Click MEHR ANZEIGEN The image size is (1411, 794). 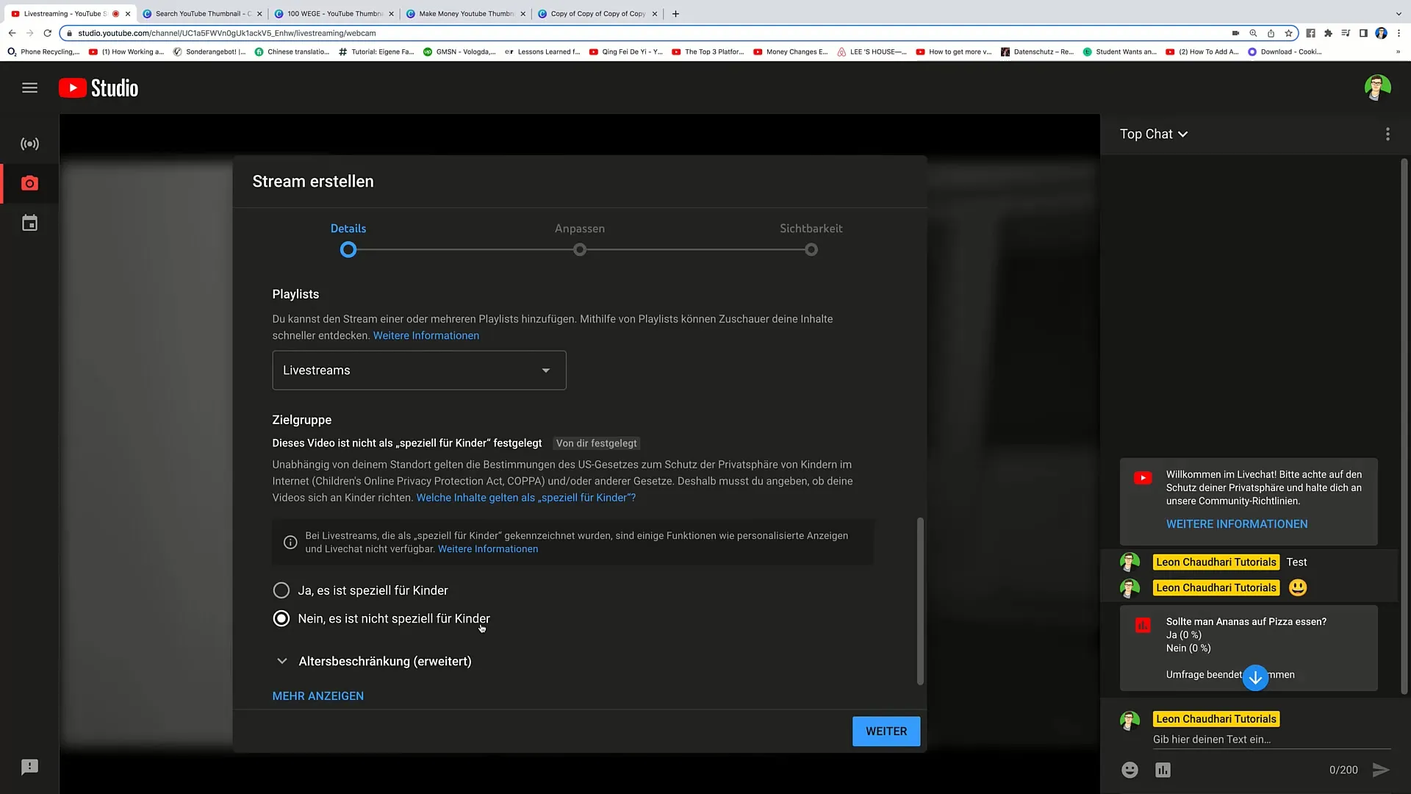point(318,695)
